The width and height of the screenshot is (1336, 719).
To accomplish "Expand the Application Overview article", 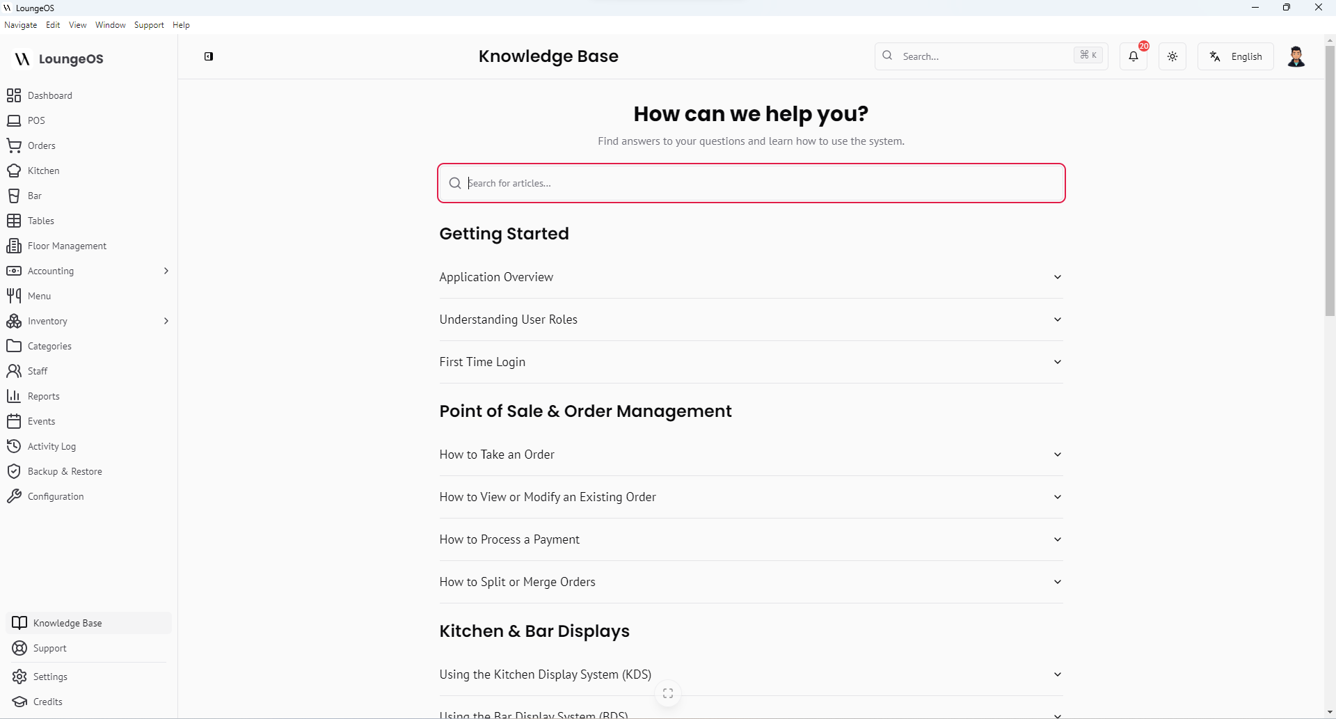I will (751, 277).
